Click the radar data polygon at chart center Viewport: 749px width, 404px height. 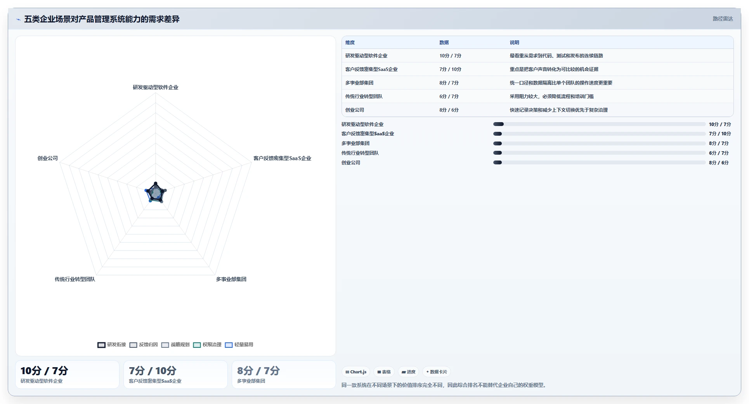click(156, 192)
